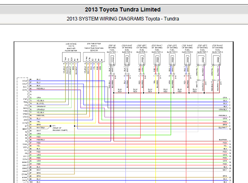Viewport: 248px width, 183px height.
Task: Select the Fuel Injector 2 symbol
Action: [x=127, y=59]
